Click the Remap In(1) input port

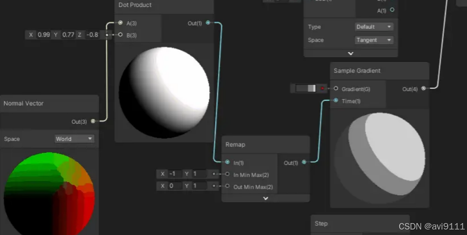tap(228, 162)
